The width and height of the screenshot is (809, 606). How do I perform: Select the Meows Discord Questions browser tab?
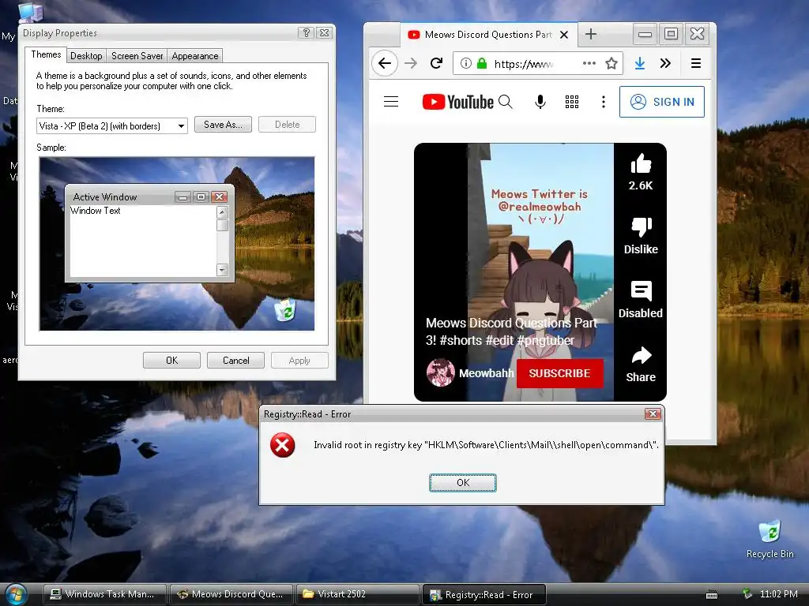point(487,35)
